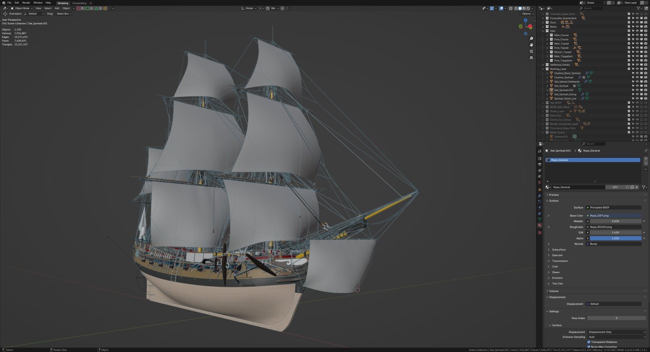The height and width of the screenshot is (352, 650).
Task: Click material browse sphere icon beside Rope_General
Action: [548, 187]
